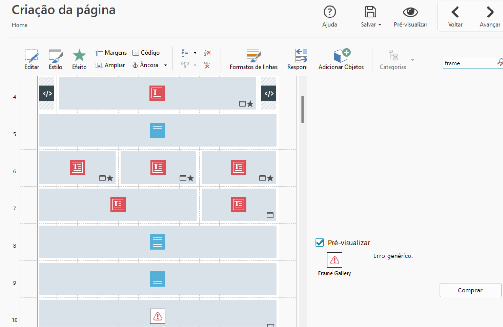Click the Margens toolbar option
The width and height of the screenshot is (503, 327).
pos(111,53)
